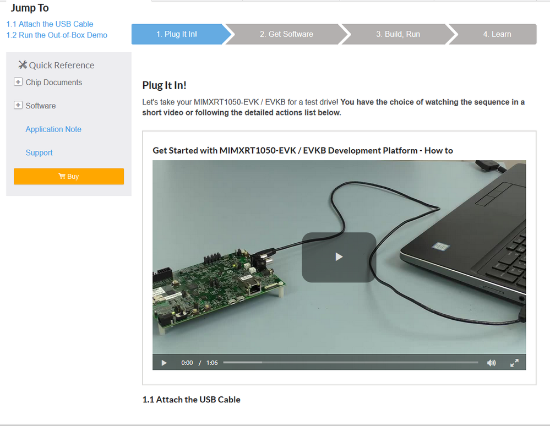This screenshot has width=550, height=426.
Task: Play video using large center play button
Action: tap(339, 257)
